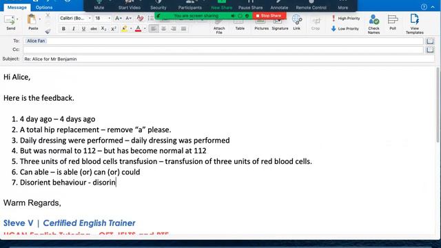Justify the text

(x=183, y=29)
